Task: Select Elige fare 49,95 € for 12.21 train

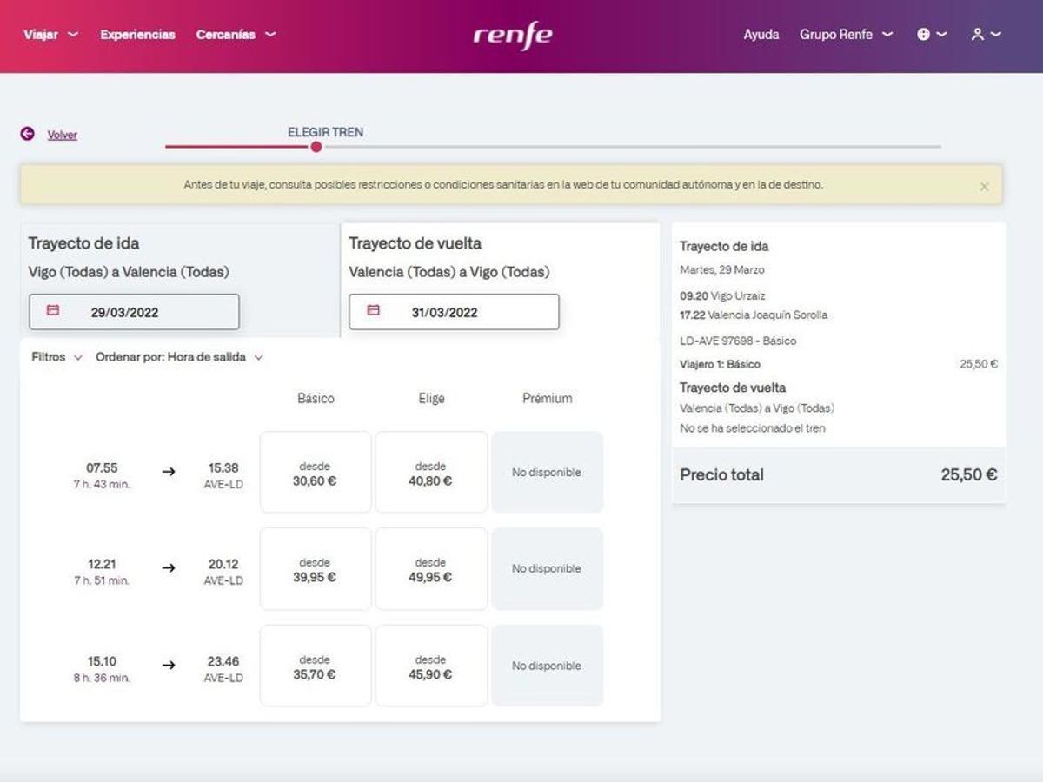Action: (431, 568)
